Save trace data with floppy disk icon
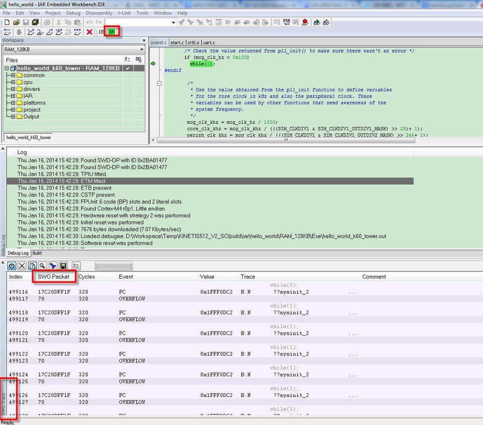The image size is (483, 425). [63, 266]
